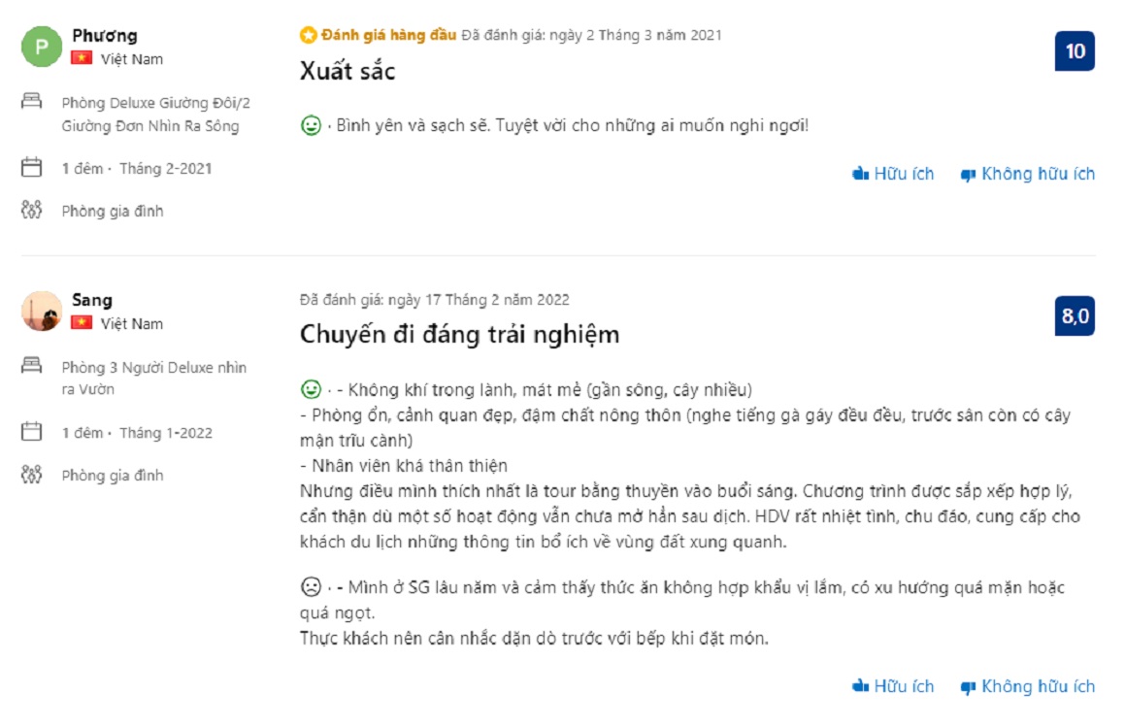The height and width of the screenshot is (728, 1125).
Task: Click bed icon for Phòng Deluxe Giường Đôi
Action: tap(32, 101)
